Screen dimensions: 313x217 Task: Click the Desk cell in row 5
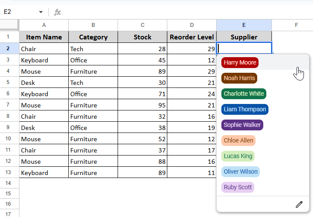click(x=44, y=82)
